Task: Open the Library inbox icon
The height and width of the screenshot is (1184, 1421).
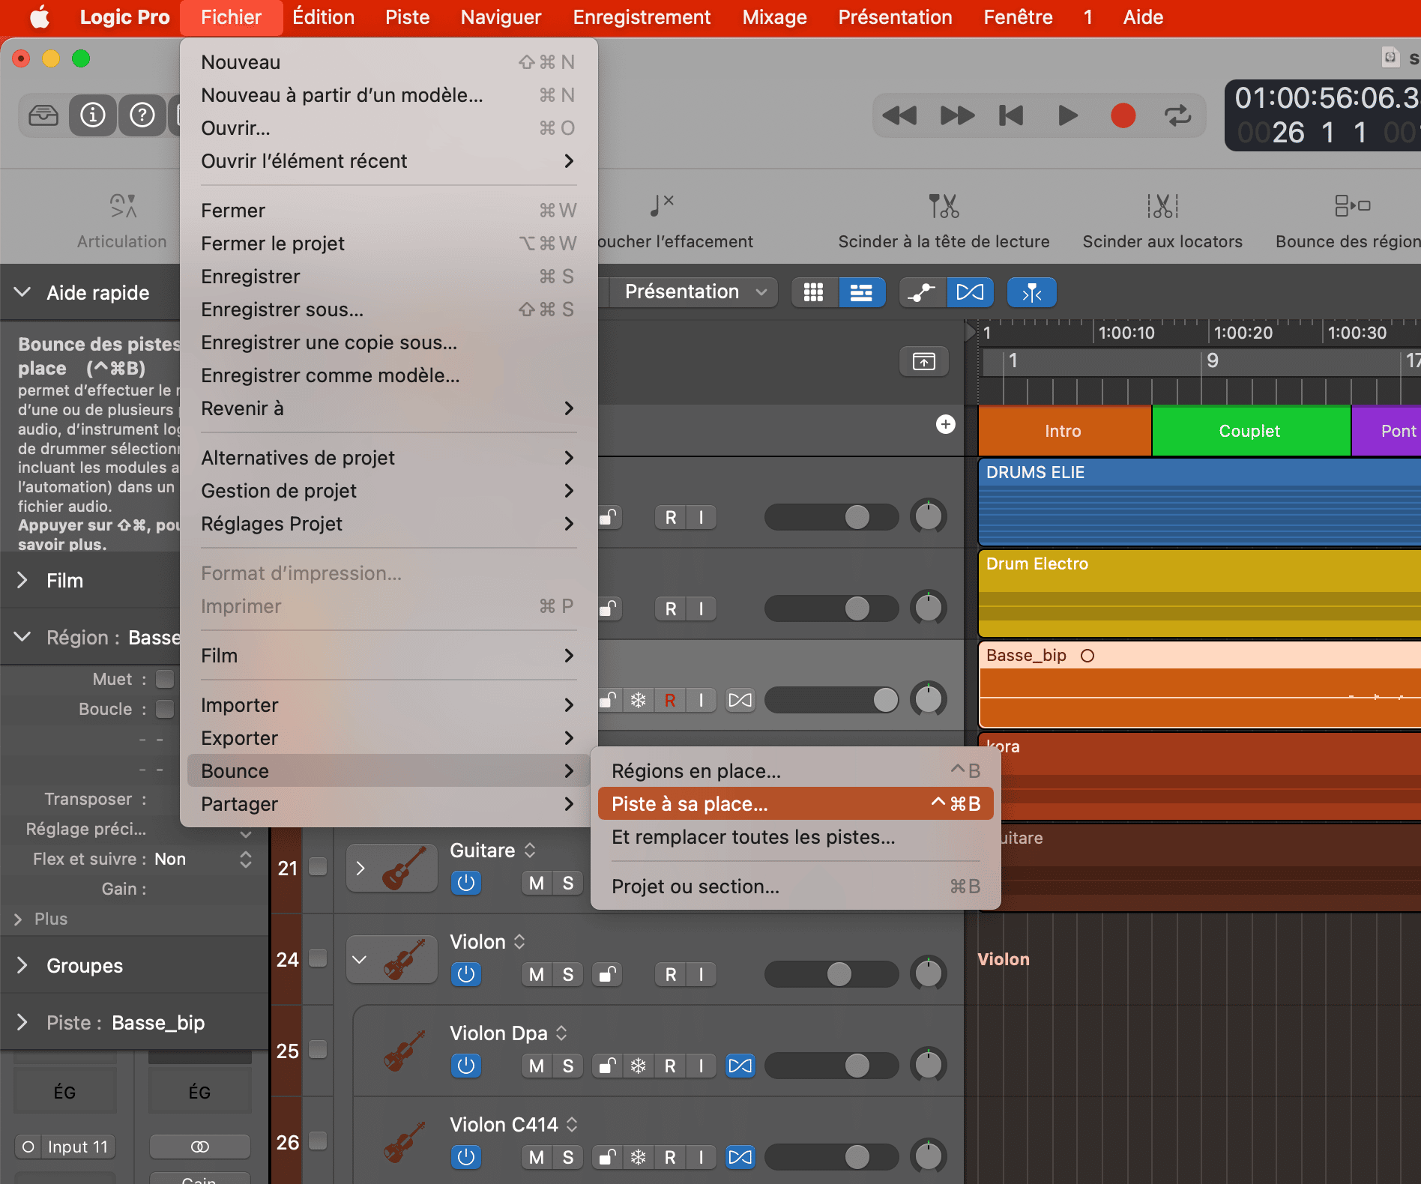Action: (x=43, y=115)
